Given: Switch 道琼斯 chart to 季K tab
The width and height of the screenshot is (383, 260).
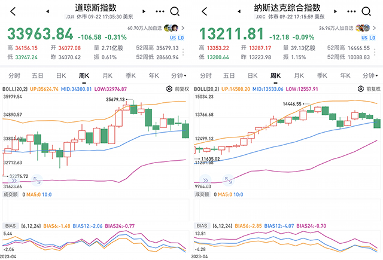Looking at the screenshot, I should [130, 76].
